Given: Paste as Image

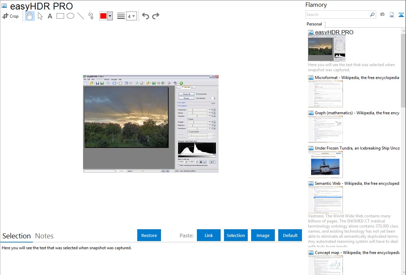Looking at the screenshot, I should 263,235.
